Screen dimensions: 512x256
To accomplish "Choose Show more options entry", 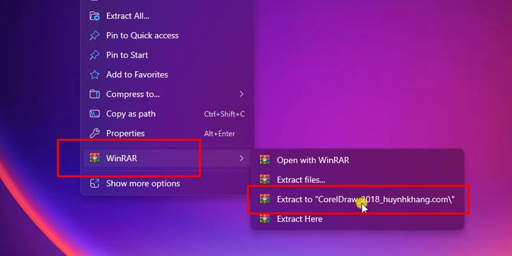I will point(167,183).
